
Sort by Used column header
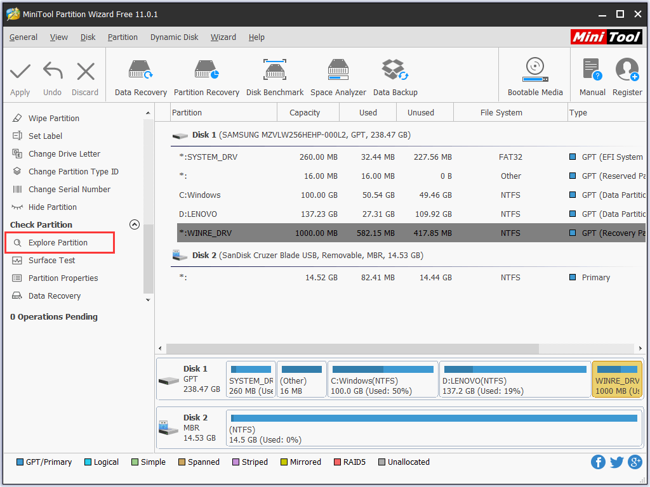(x=368, y=113)
